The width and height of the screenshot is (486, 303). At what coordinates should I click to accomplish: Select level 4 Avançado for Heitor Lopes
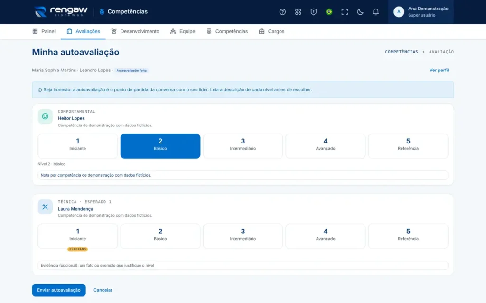326,146
